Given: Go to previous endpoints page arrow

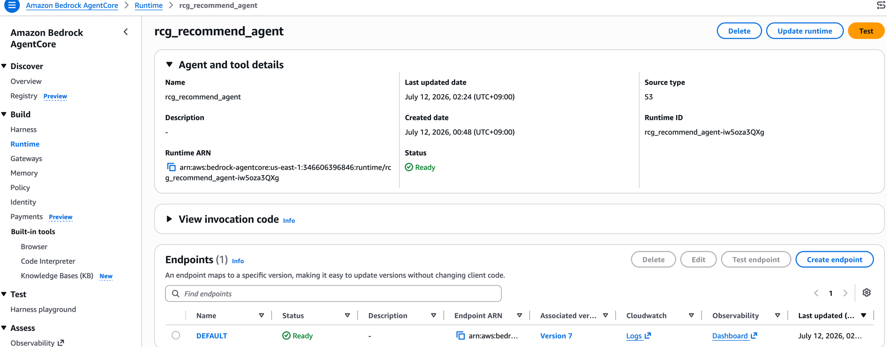Looking at the screenshot, I should pos(816,293).
